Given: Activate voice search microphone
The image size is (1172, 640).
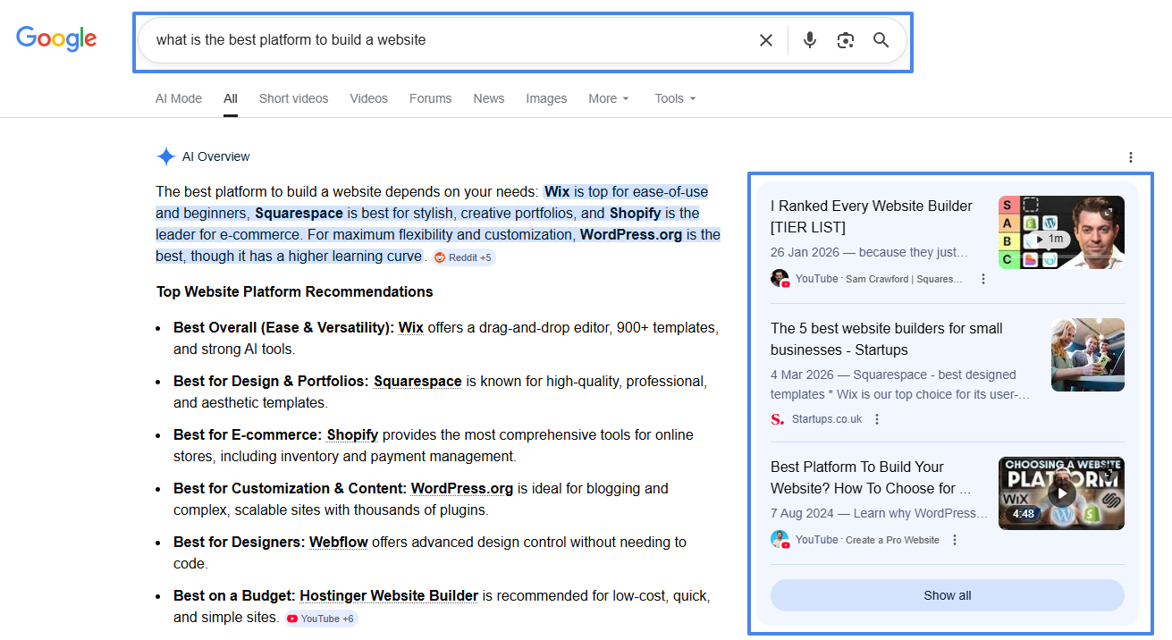Looking at the screenshot, I should coord(809,39).
